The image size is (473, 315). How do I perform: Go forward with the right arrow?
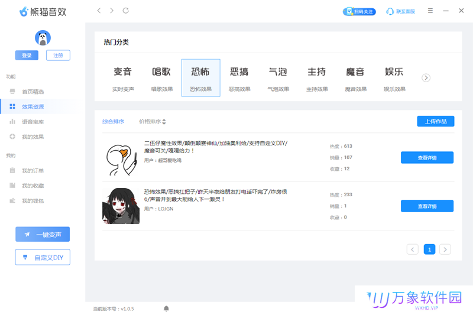point(112,11)
